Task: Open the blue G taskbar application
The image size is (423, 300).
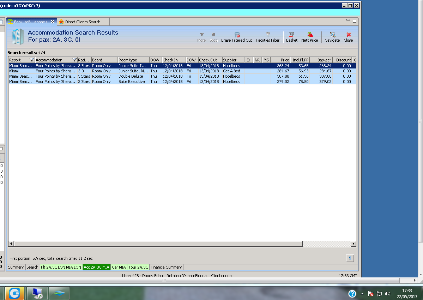Action: (14, 293)
